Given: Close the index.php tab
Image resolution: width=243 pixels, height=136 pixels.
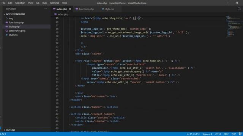Looking at the screenshot, I should [x=70, y=9].
